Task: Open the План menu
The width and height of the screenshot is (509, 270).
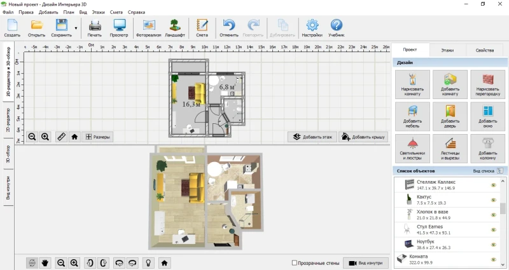Action: coord(69,12)
